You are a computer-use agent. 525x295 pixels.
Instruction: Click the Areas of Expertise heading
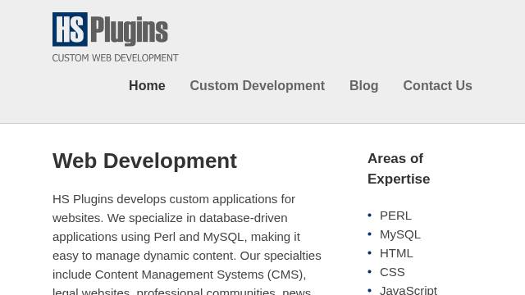click(399, 169)
